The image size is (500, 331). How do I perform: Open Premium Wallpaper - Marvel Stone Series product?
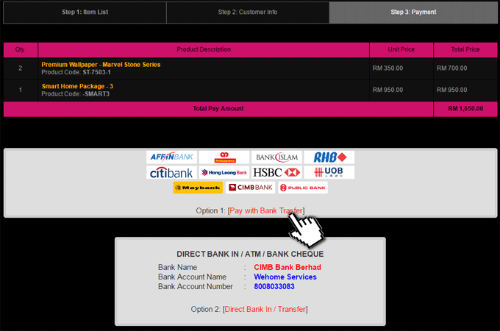(101, 65)
